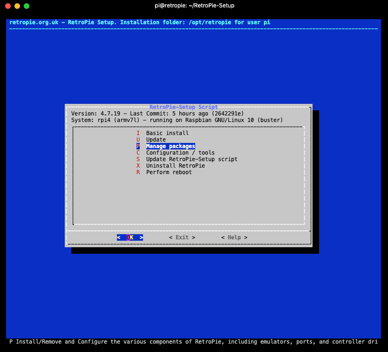The width and height of the screenshot is (388, 352).
Task: Click the Version 4.7.19 info line
Action: (157, 114)
